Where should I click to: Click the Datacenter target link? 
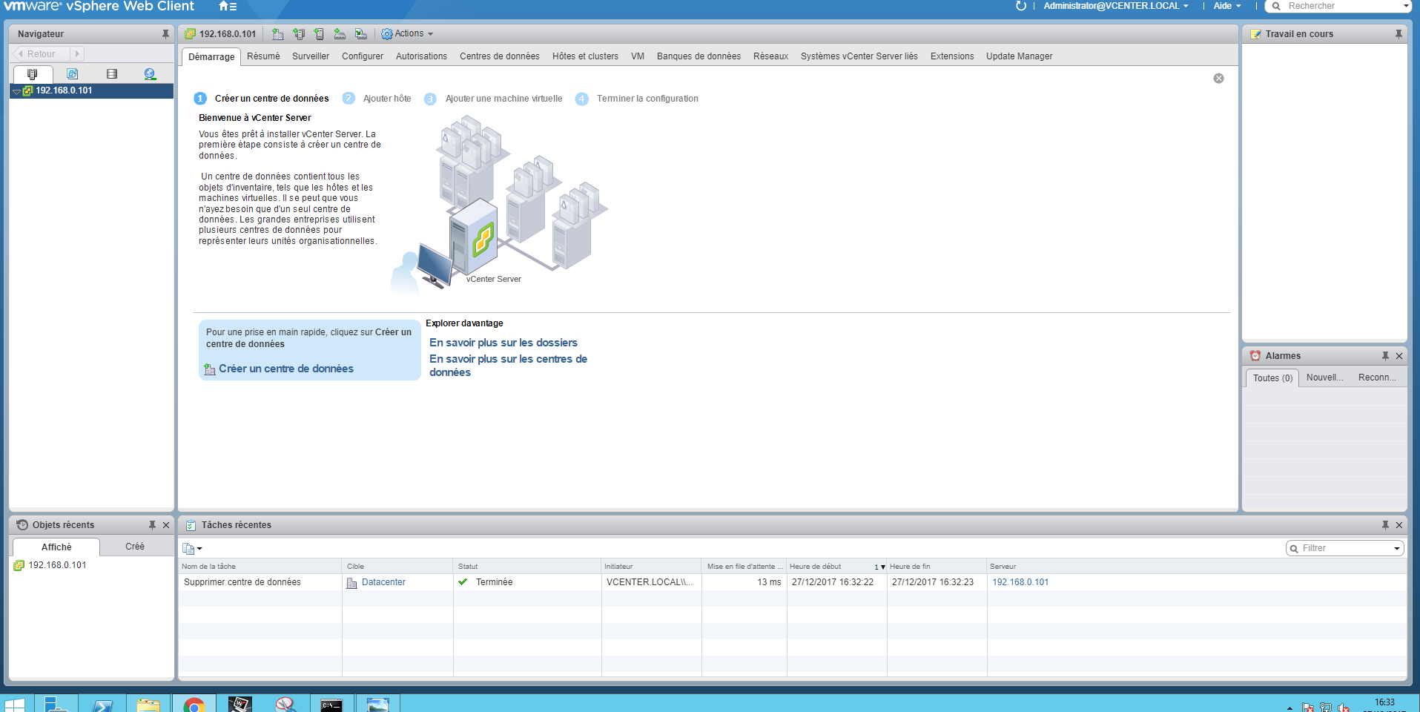[x=383, y=582]
